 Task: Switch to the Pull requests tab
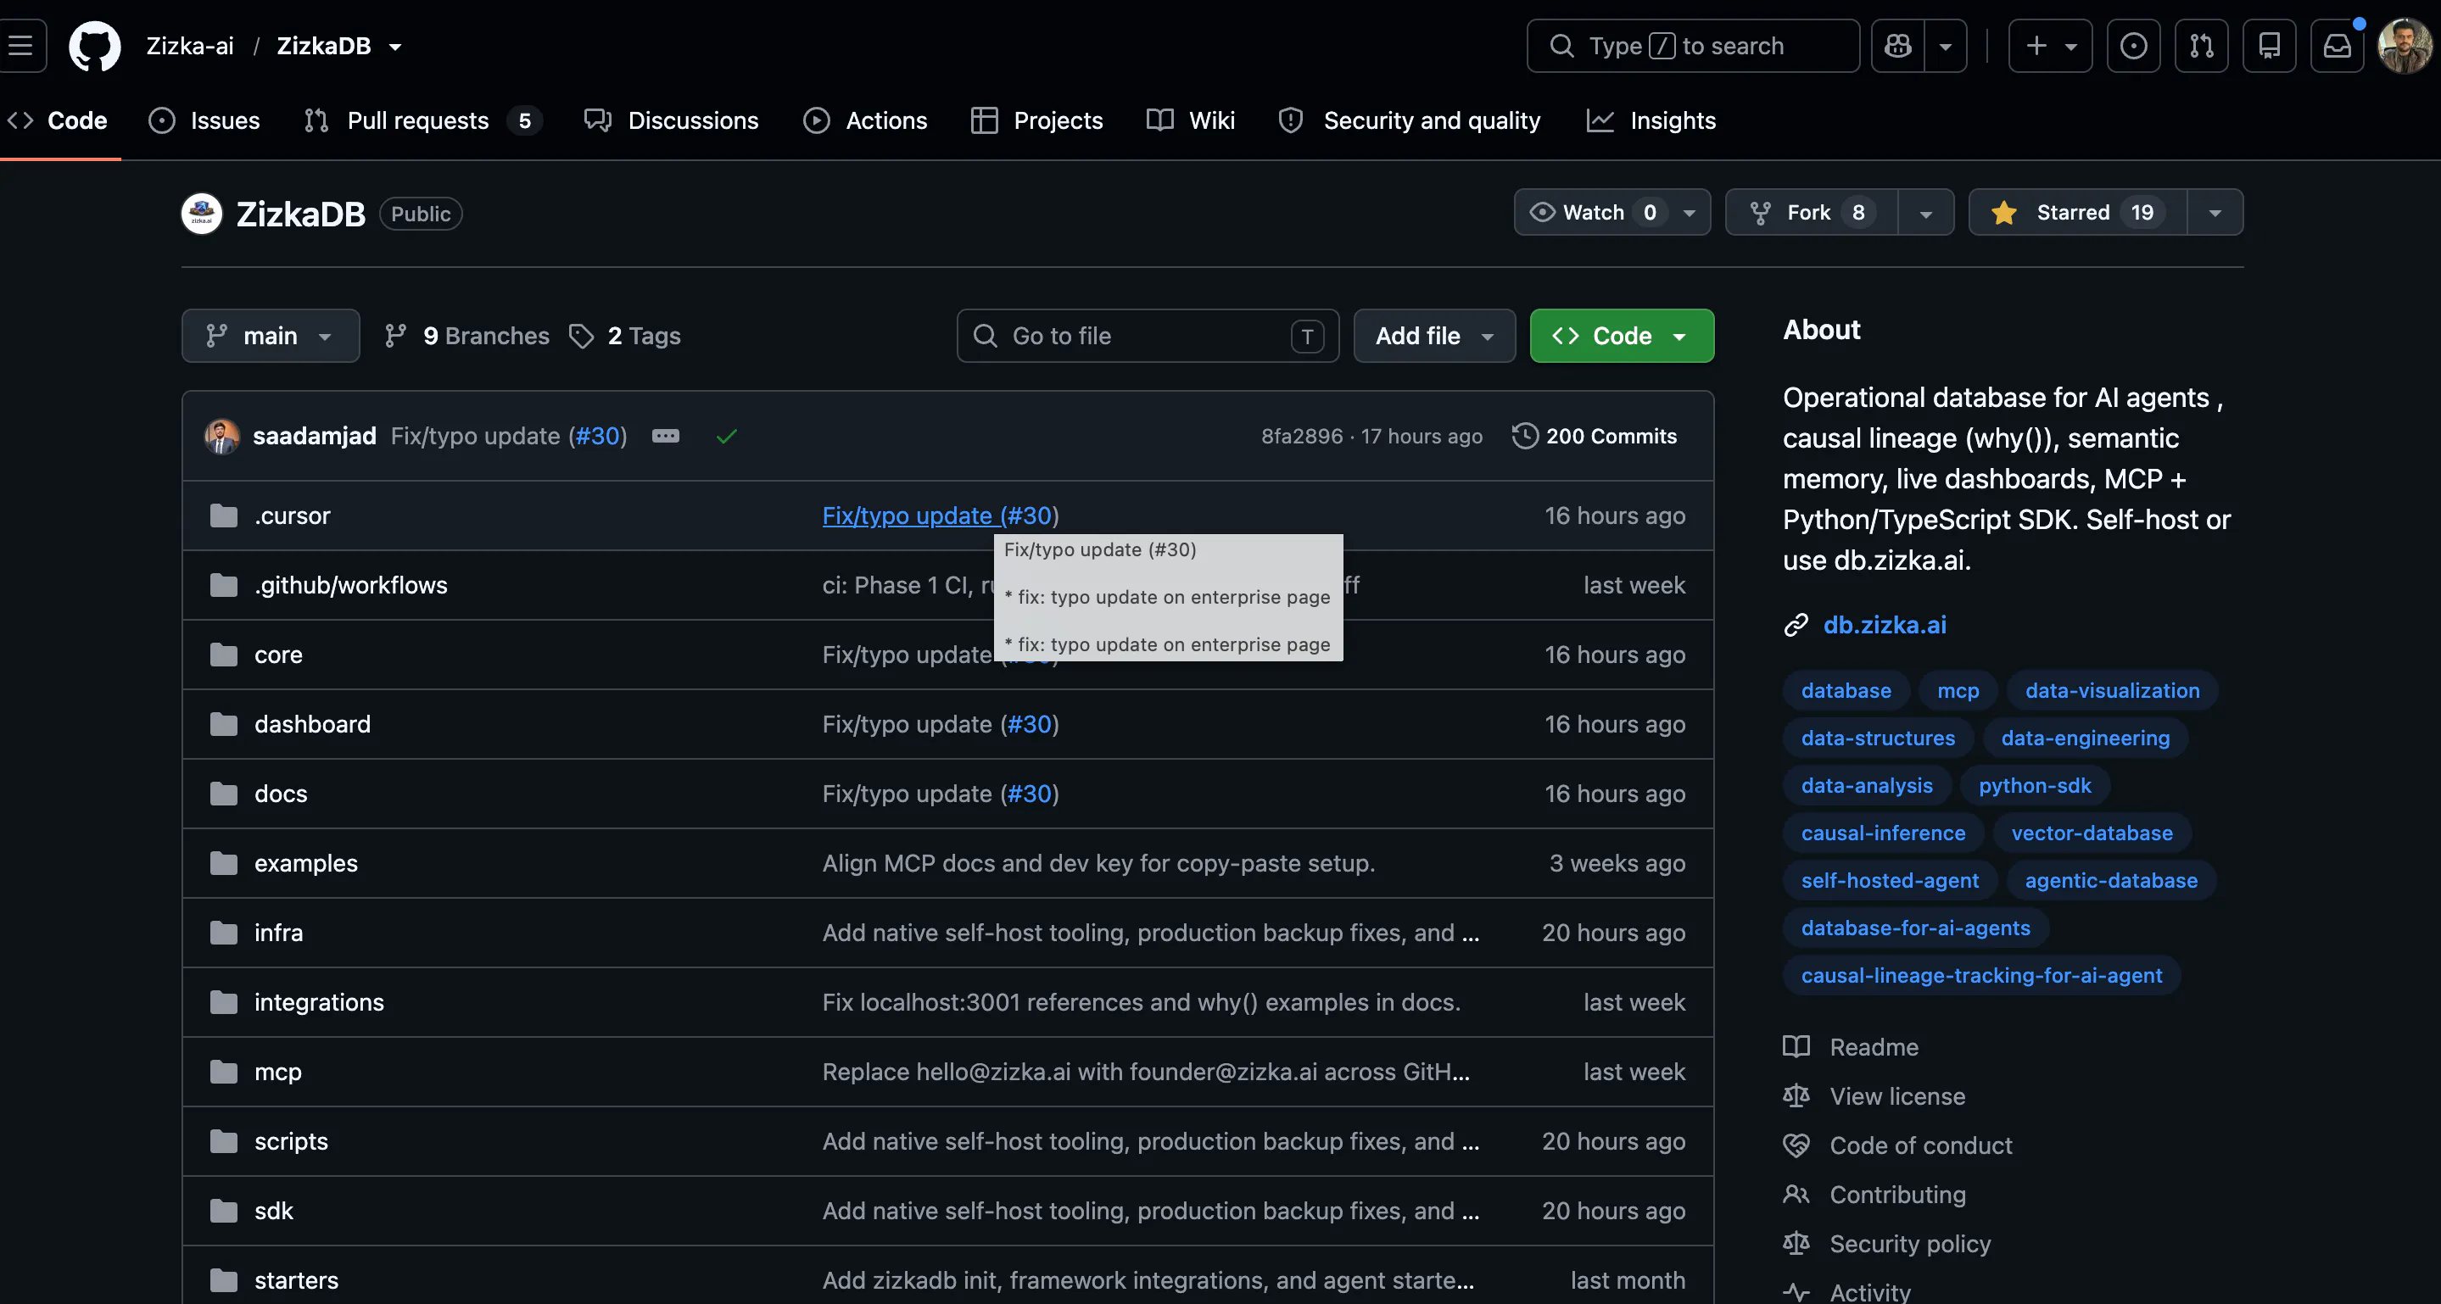pos(422,120)
